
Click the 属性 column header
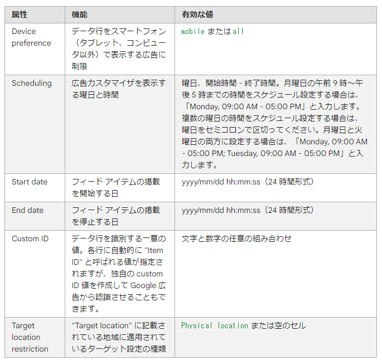(x=20, y=14)
